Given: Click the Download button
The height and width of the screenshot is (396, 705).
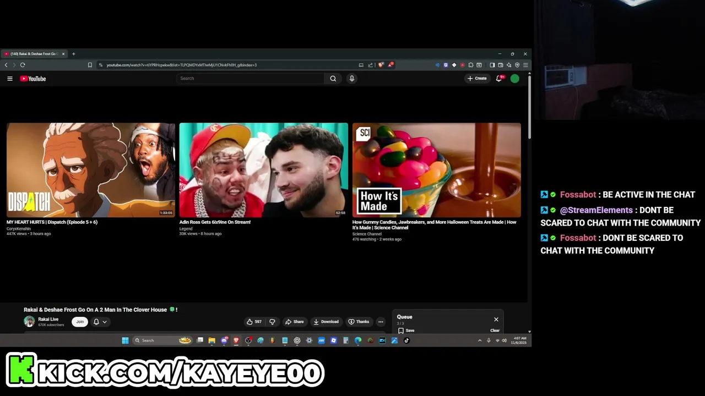Looking at the screenshot, I should [x=326, y=322].
